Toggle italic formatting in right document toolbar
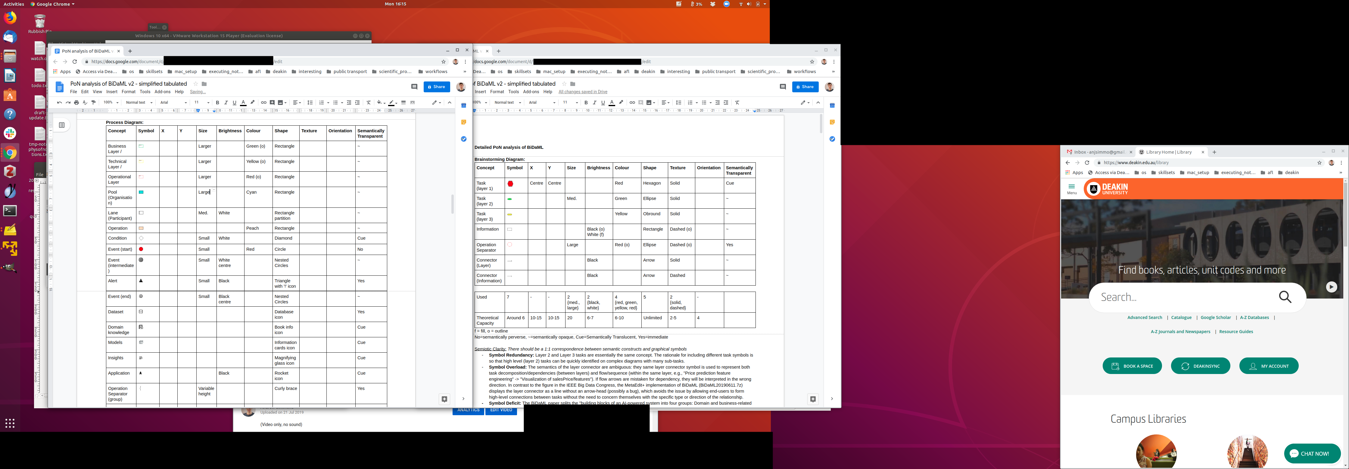Image resolution: width=1349 pixels, height=469 pixels. tap(594, 103)
